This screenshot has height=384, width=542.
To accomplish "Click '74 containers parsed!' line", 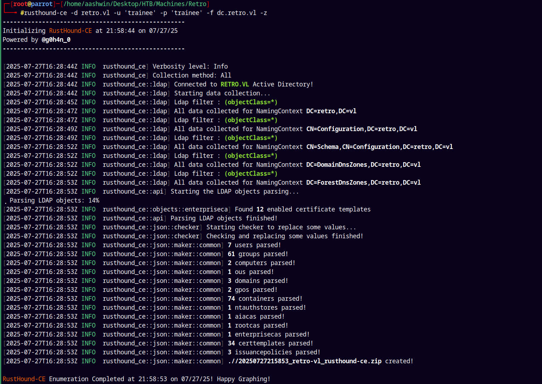I will (x=265, y=299).
